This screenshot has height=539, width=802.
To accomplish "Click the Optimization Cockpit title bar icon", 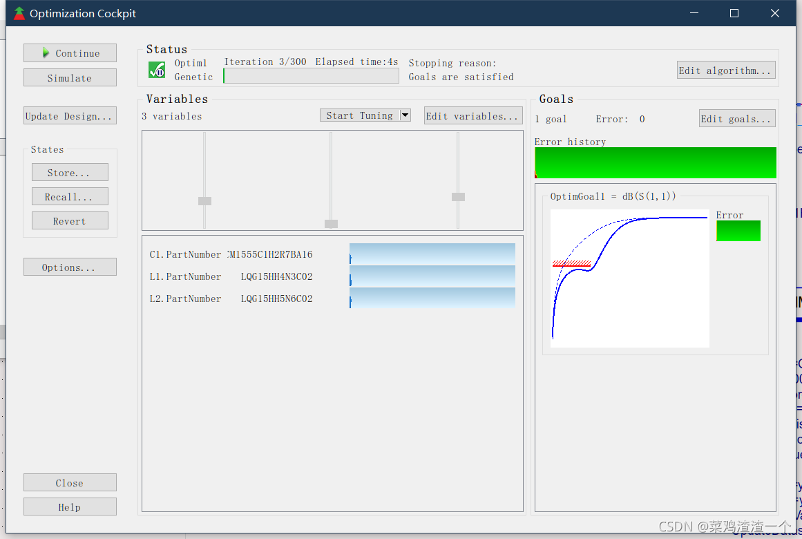I will click(19, 13).
